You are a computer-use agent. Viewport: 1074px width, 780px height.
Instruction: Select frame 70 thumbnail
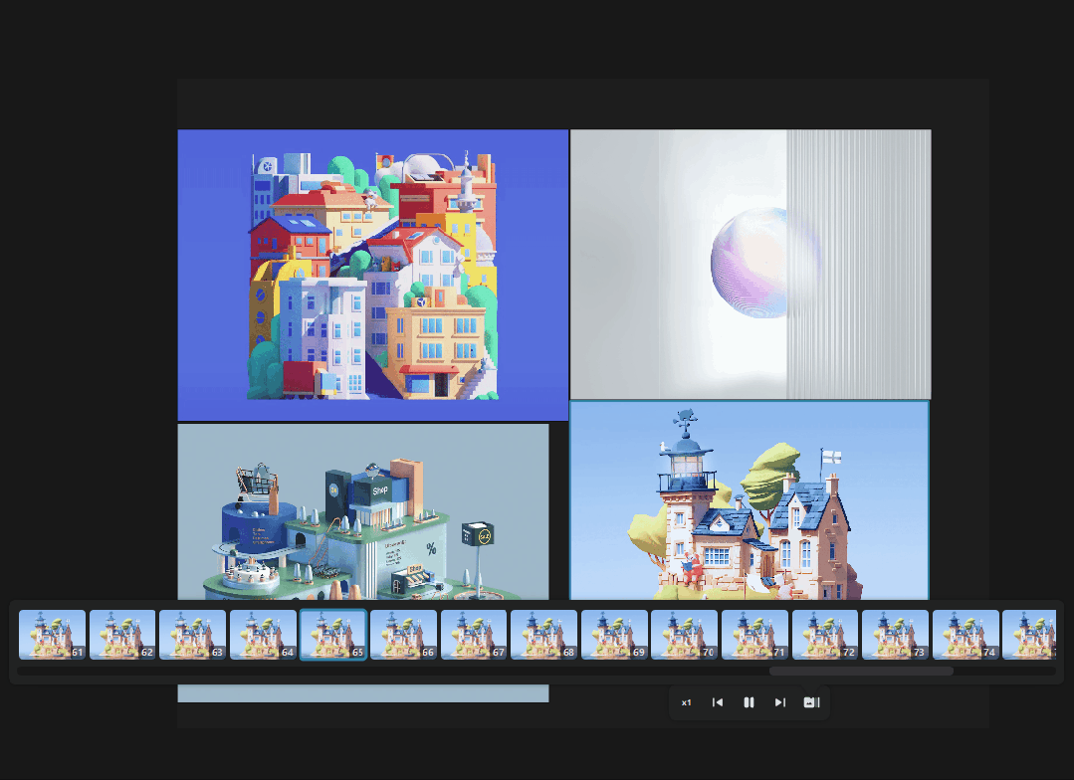click(x=684, y=635)
